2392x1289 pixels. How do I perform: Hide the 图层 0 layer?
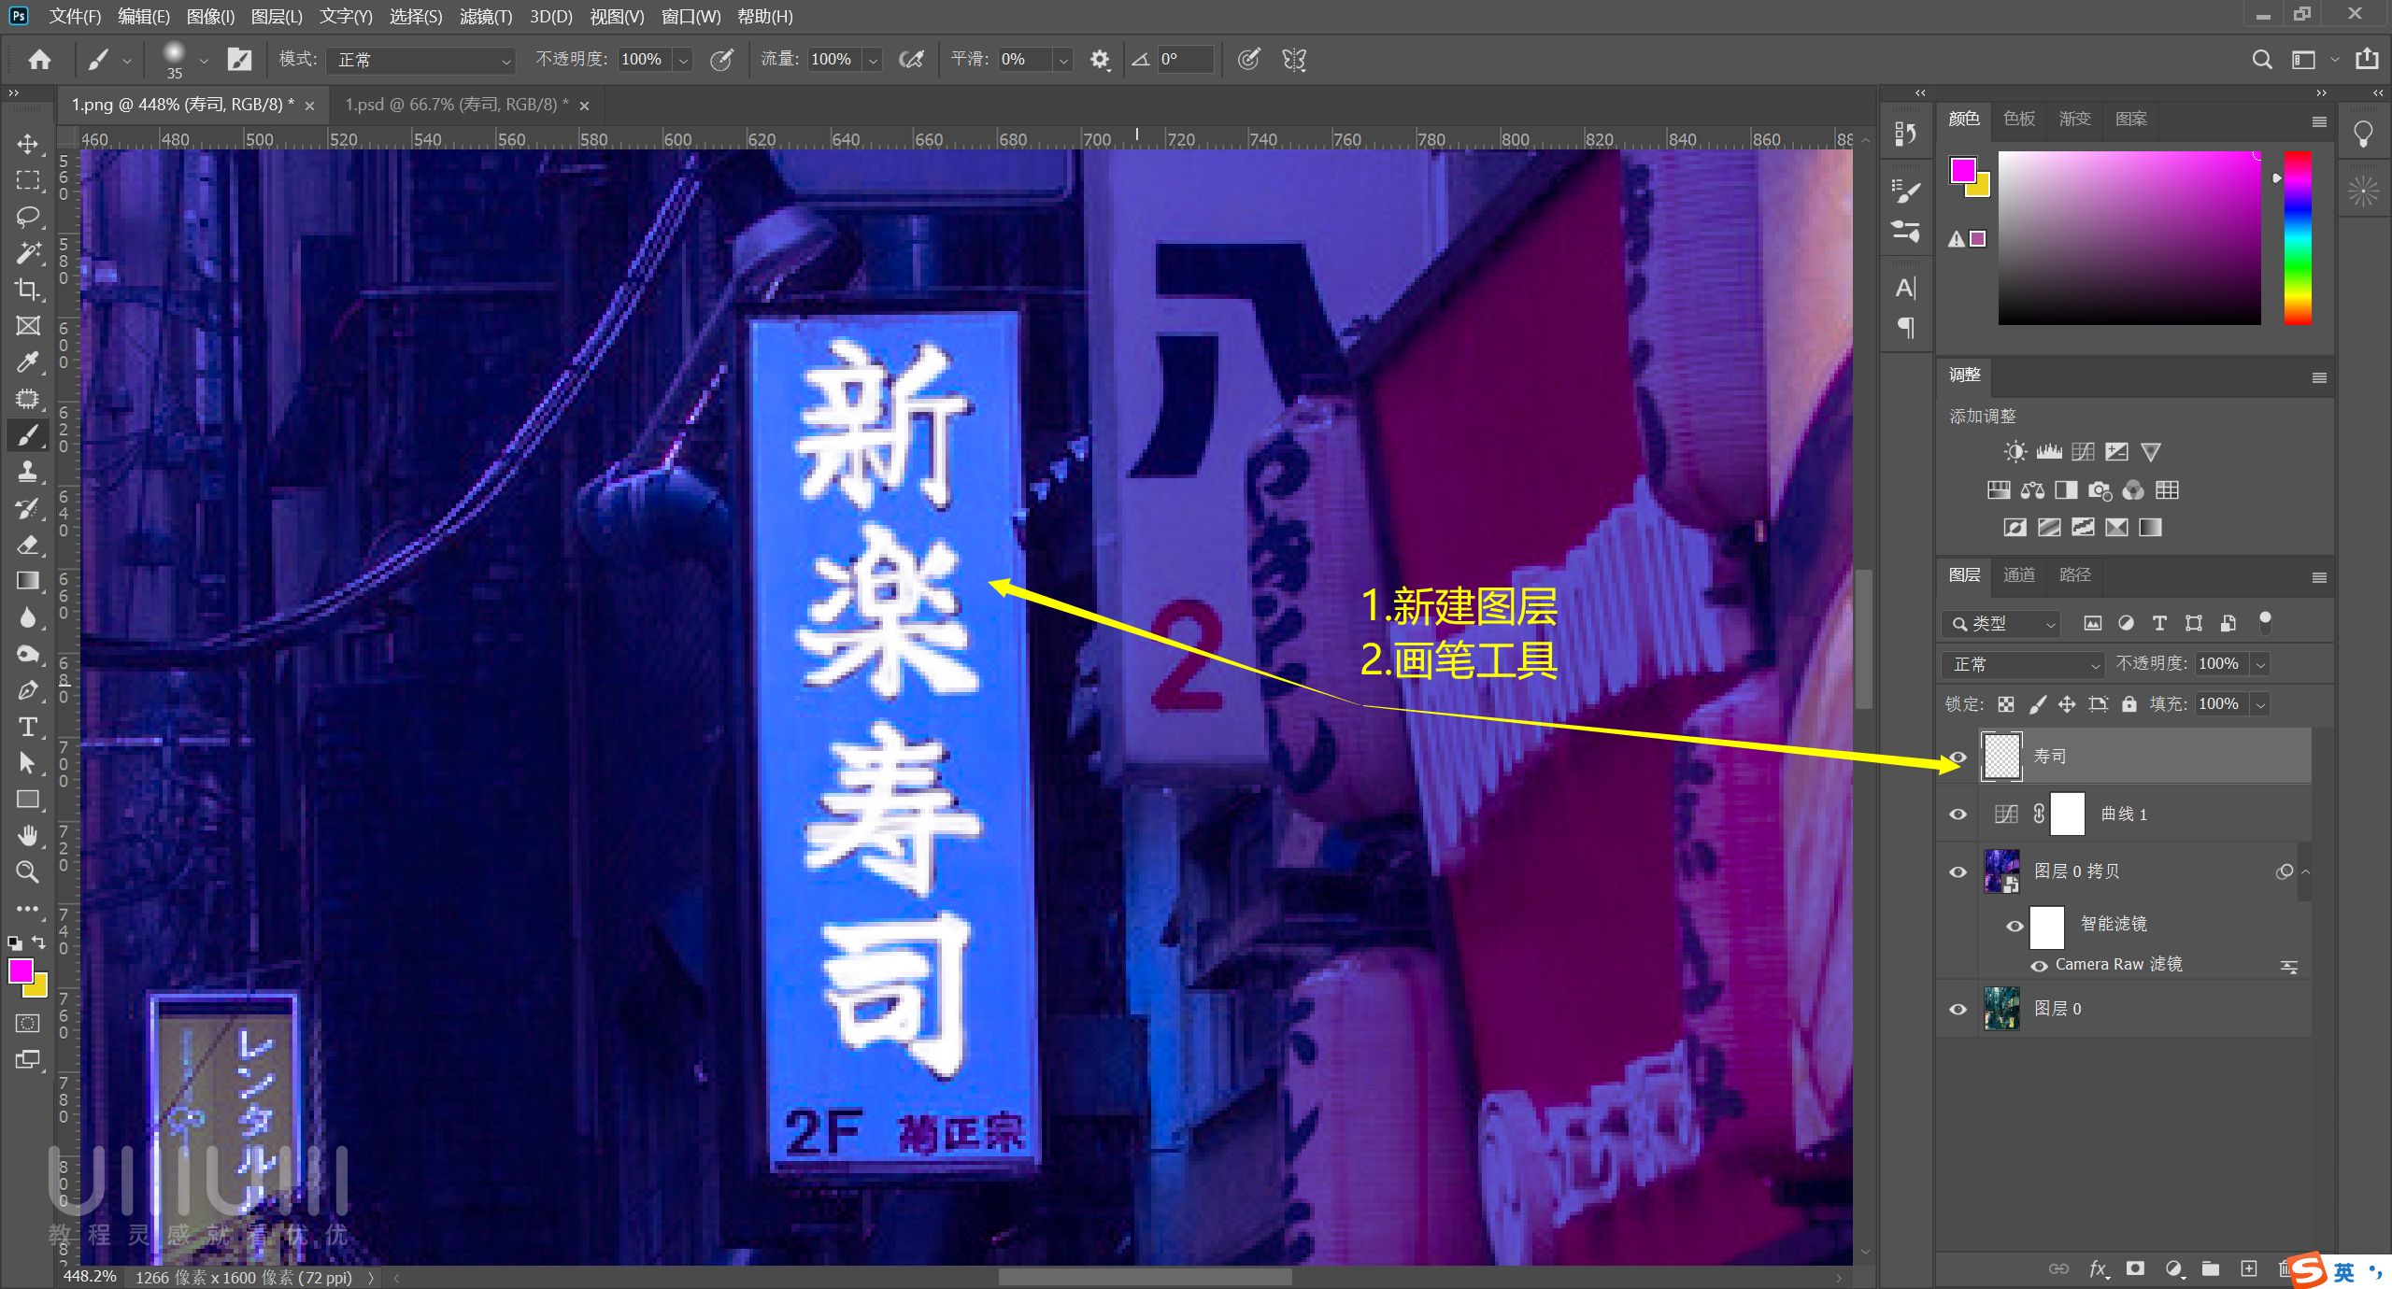pyautogui.click(x=1958, y=1009)
